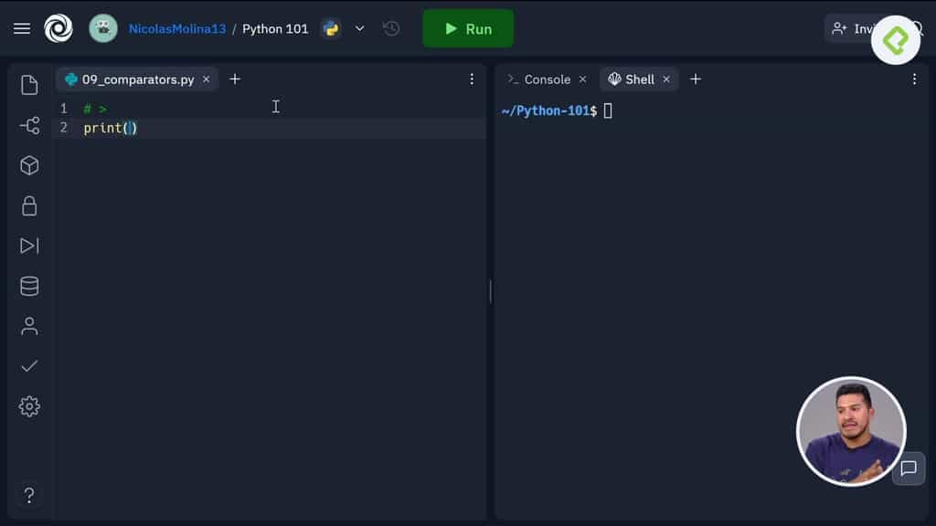This screenshot has height=526, width=936.
Task: Open the Secrets lock icon
Action: (x=28, y=205)
